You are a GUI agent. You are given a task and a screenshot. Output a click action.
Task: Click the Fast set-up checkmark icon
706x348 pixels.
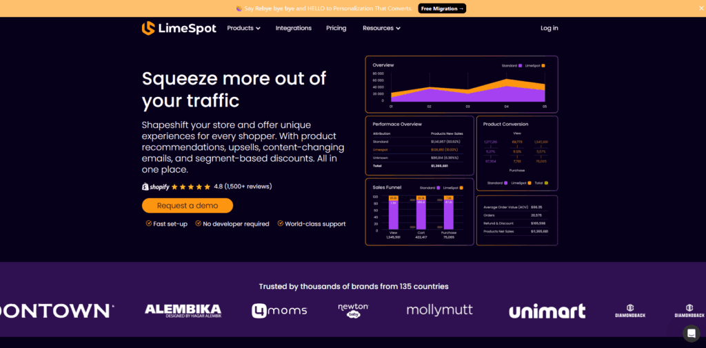(149, 223)
